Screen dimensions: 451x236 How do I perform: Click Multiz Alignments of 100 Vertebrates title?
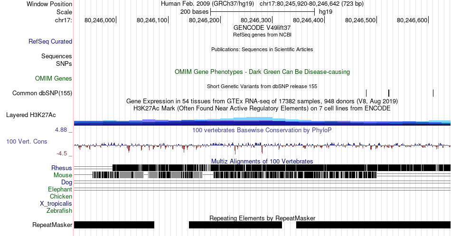[262, 161]
